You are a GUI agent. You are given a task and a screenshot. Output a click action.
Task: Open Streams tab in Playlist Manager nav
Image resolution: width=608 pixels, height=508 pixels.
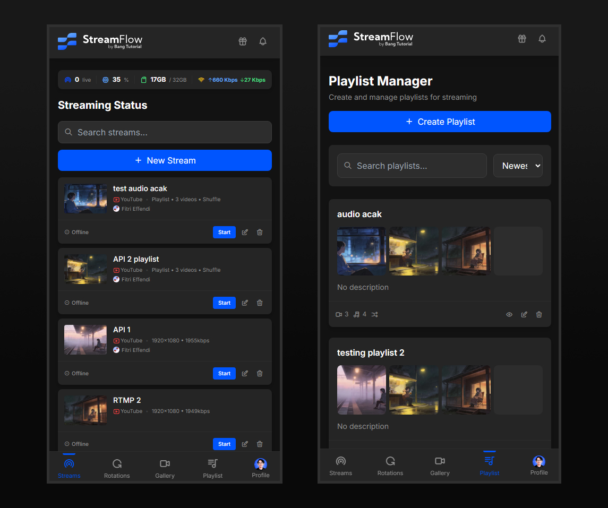340,466
